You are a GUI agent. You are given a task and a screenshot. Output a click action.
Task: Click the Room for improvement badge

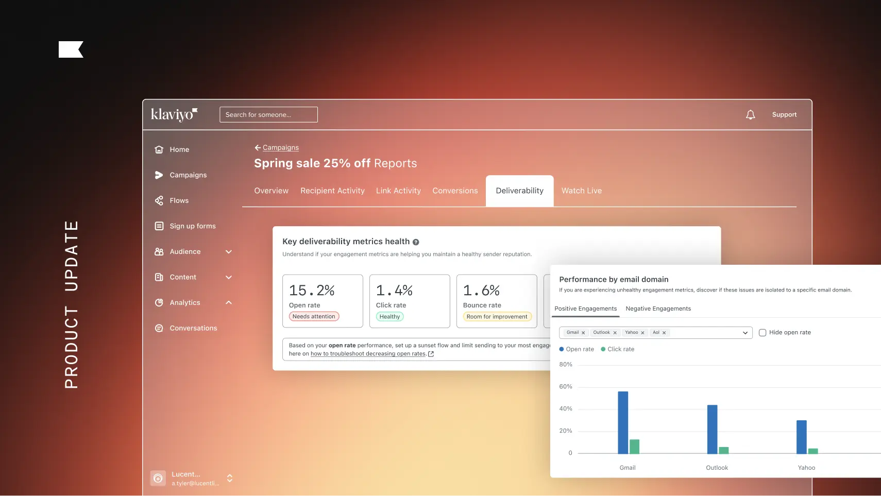(497, 317)
